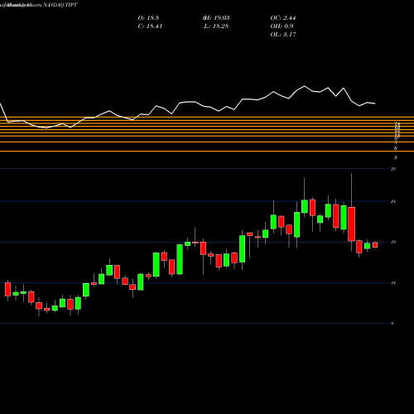Click the tall red candle with the longest upper wick
Viewport: 414px width, 414px height.
point(351,224)
